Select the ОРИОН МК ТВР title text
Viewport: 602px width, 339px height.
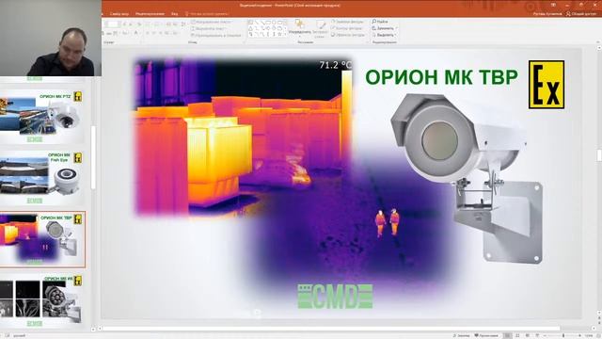pyautogui.click(x=441, y=77)
